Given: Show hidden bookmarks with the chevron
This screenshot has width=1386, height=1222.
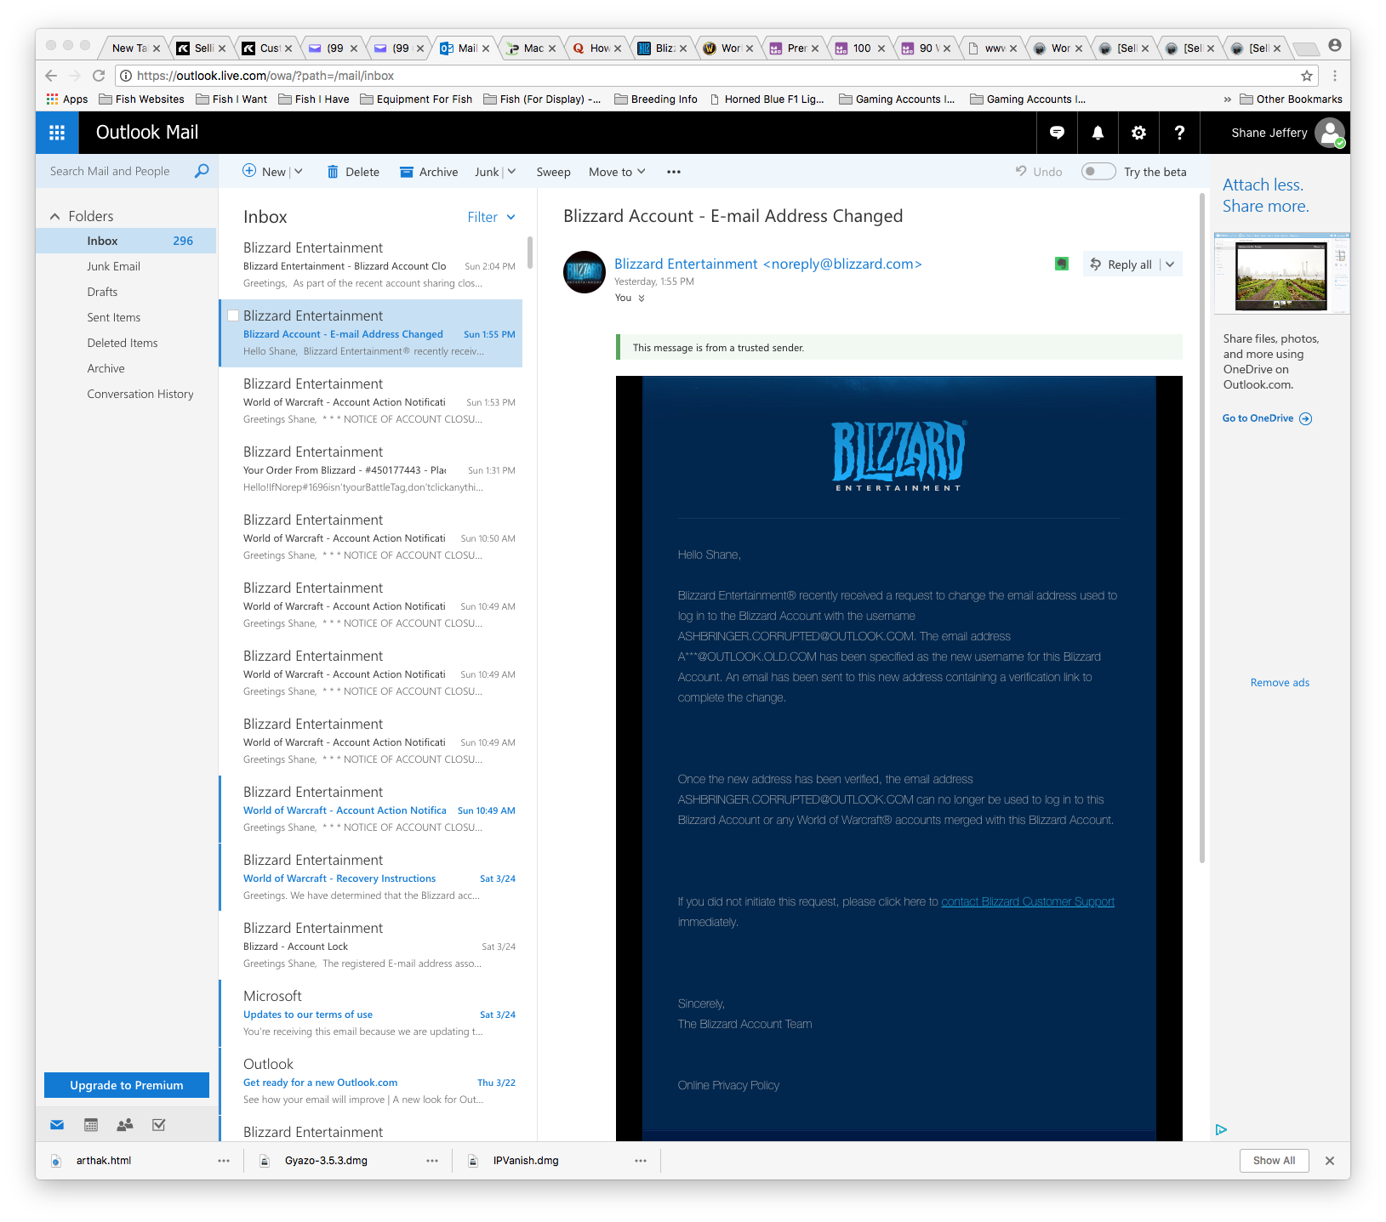Looking at the screenshot, I should click(x=1227, y=99).
